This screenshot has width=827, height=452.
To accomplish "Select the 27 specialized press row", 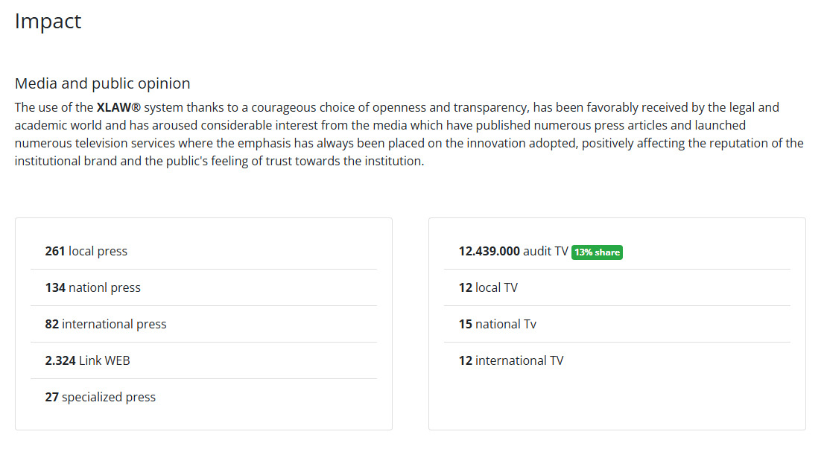I will (x=203, y=397).
